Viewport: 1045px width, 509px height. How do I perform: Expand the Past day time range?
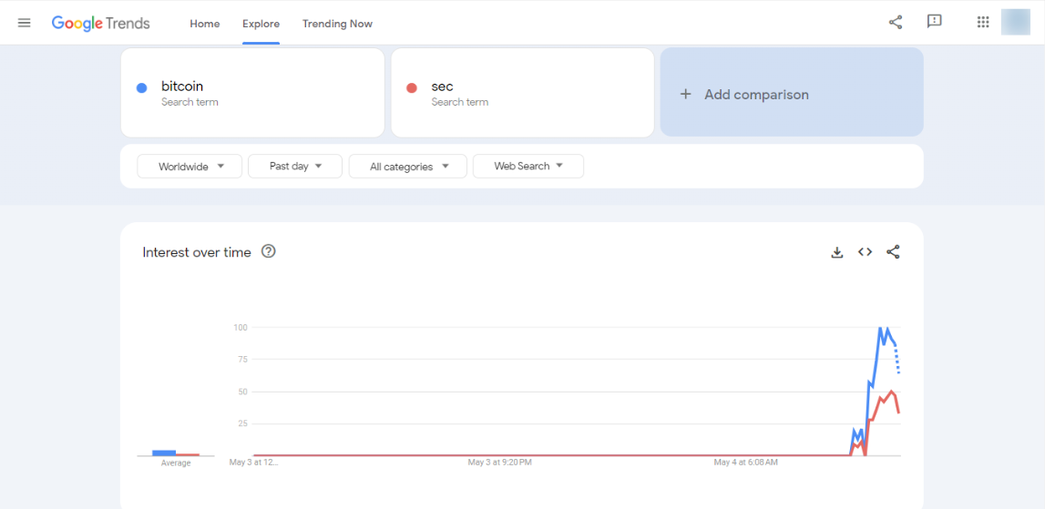295,167
